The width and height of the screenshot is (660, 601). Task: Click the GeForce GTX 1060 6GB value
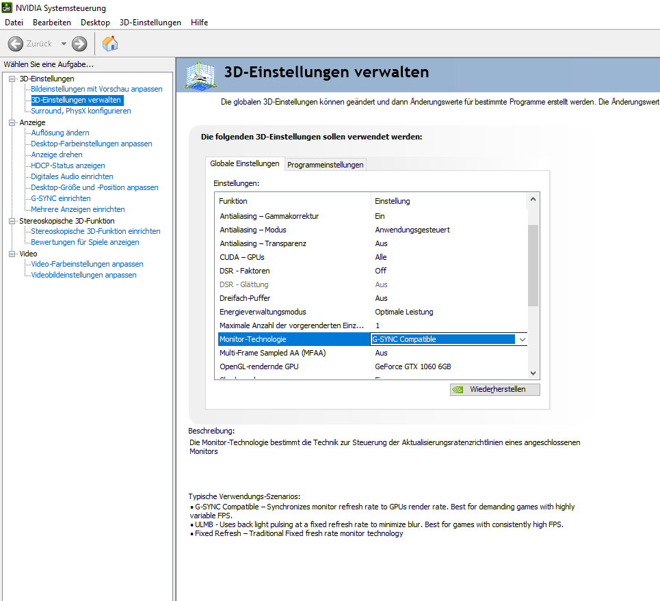413,366
